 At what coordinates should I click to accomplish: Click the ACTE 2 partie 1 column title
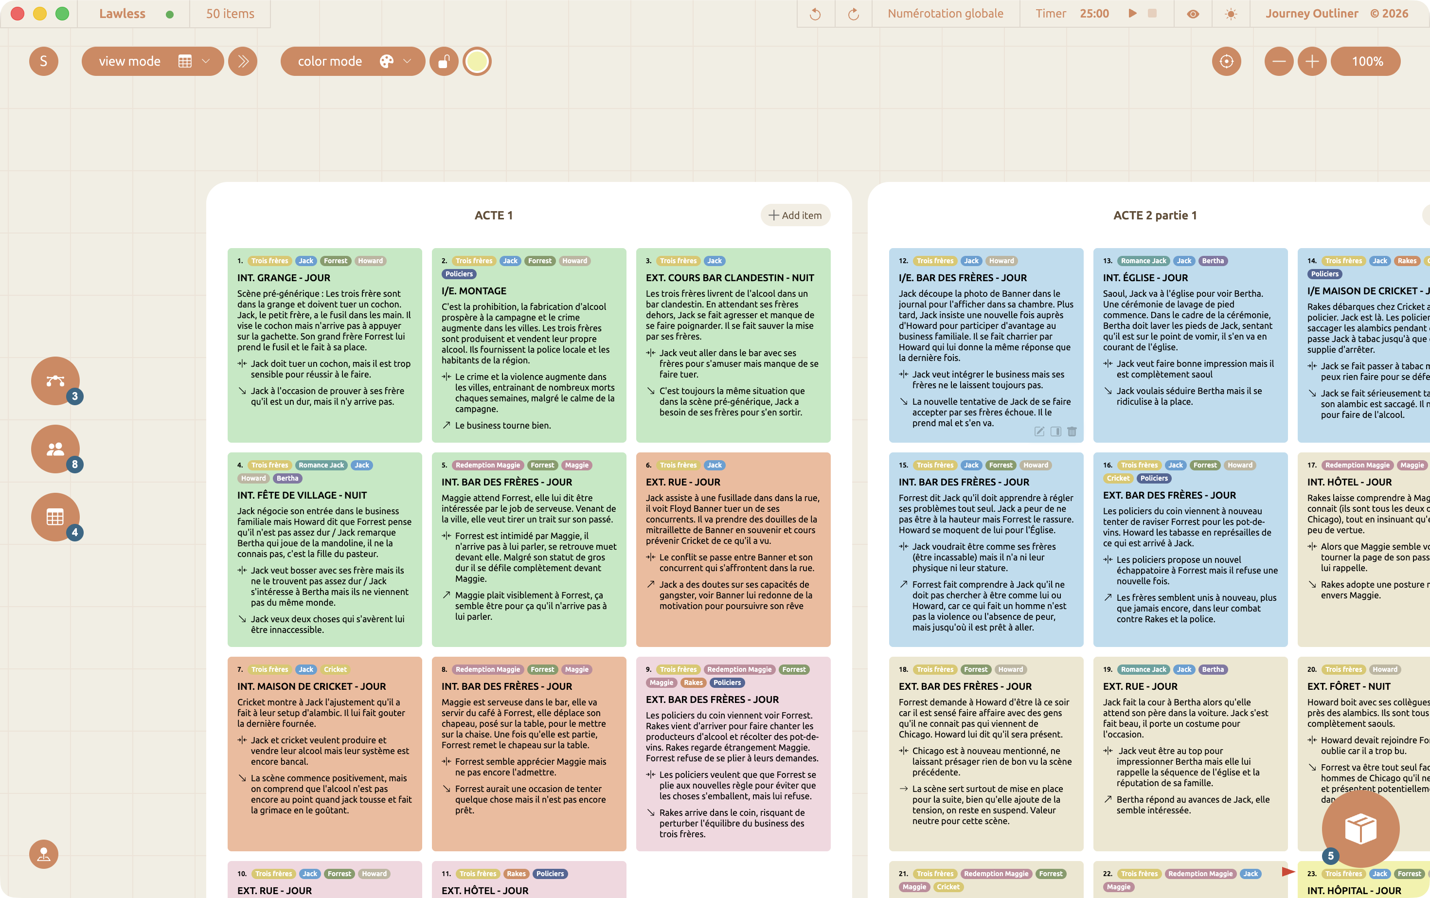1155,216
